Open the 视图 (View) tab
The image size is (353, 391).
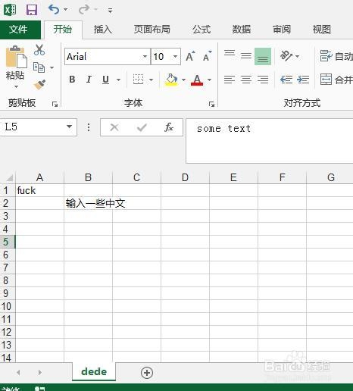(x=321, y=30)
